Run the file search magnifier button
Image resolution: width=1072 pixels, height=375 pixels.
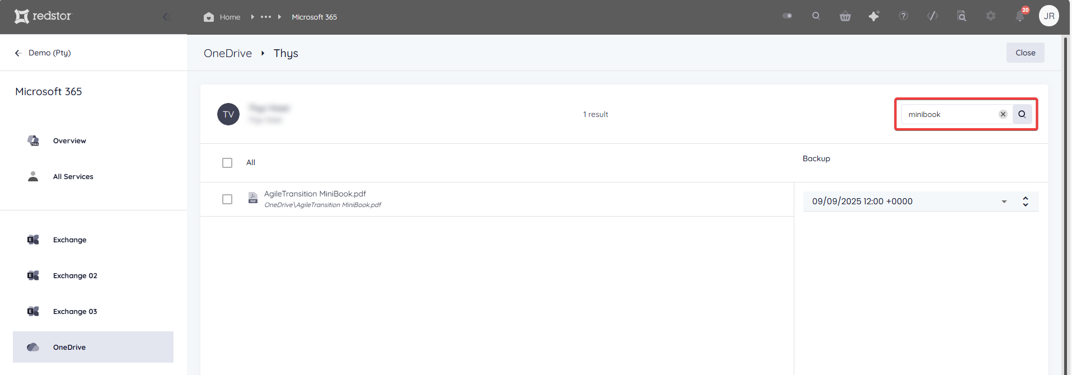pos(1022,114)
